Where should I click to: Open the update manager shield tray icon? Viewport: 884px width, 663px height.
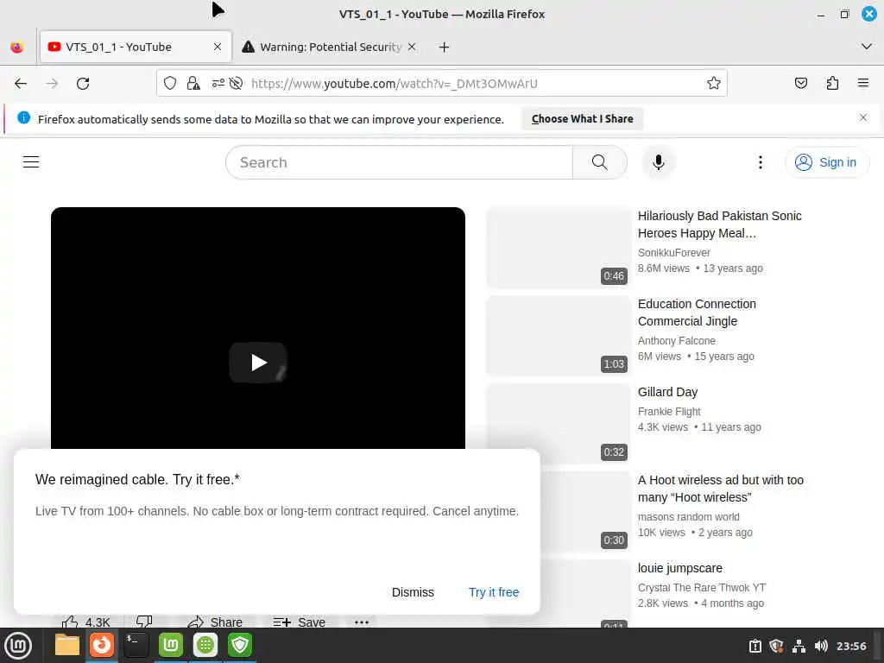coord(777,646)
